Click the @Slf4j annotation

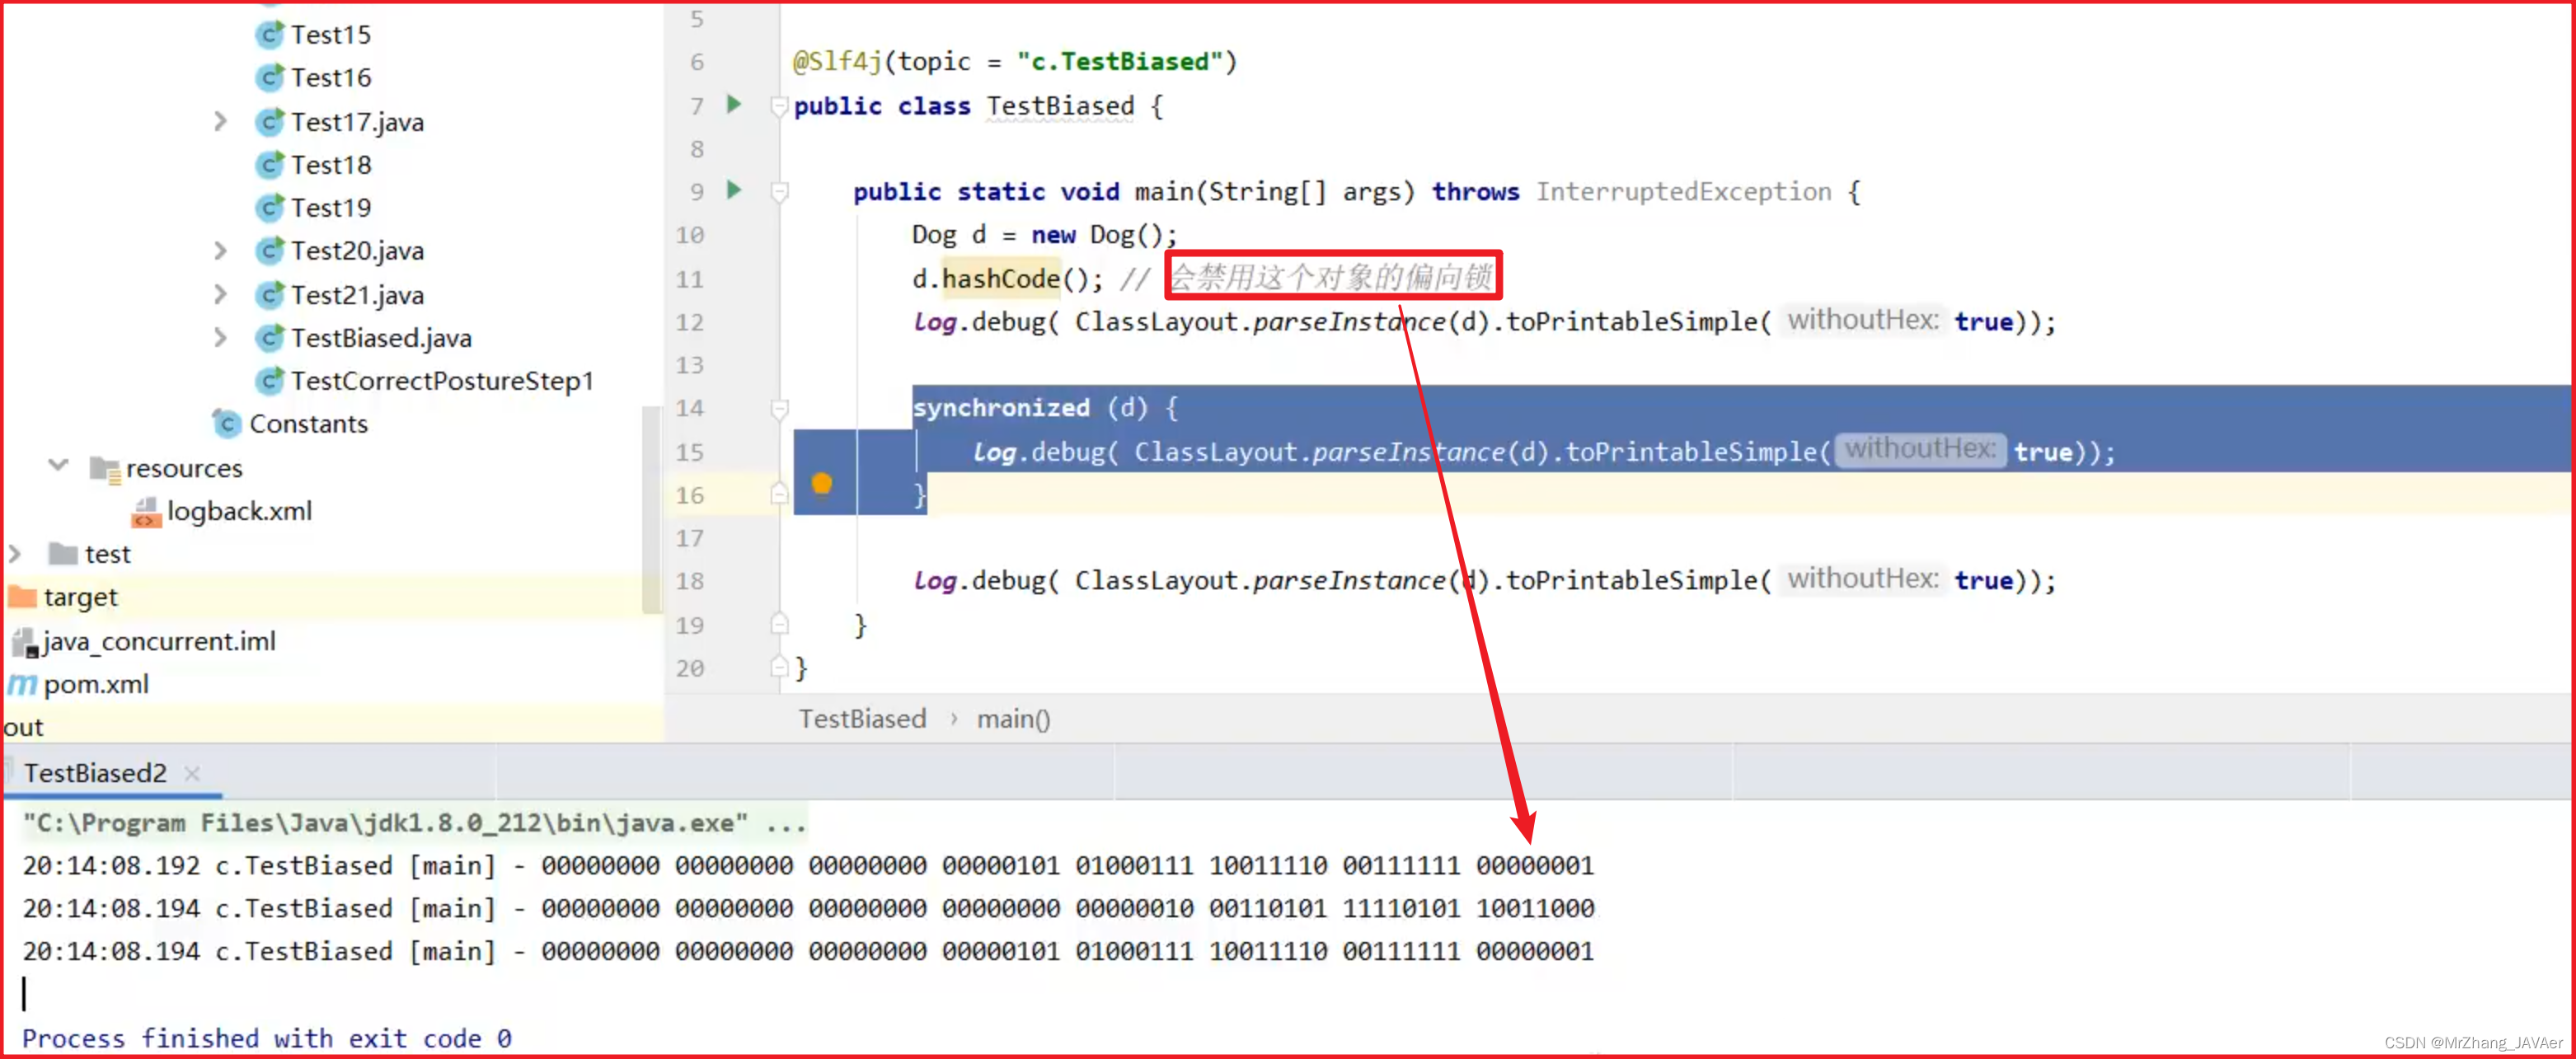click(x=837, y=62)
